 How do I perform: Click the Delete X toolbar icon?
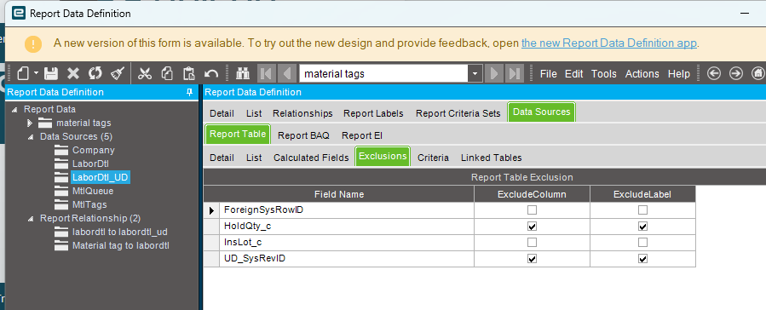pyautogui.click(x=73, y=74)
